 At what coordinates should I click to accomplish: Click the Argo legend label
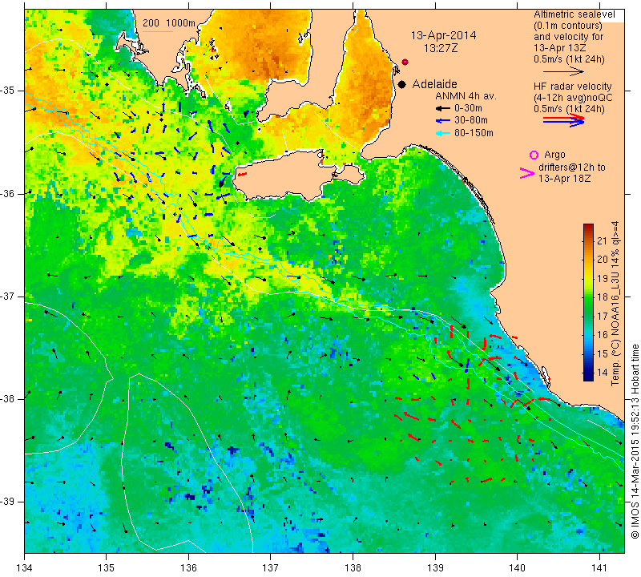554,155
